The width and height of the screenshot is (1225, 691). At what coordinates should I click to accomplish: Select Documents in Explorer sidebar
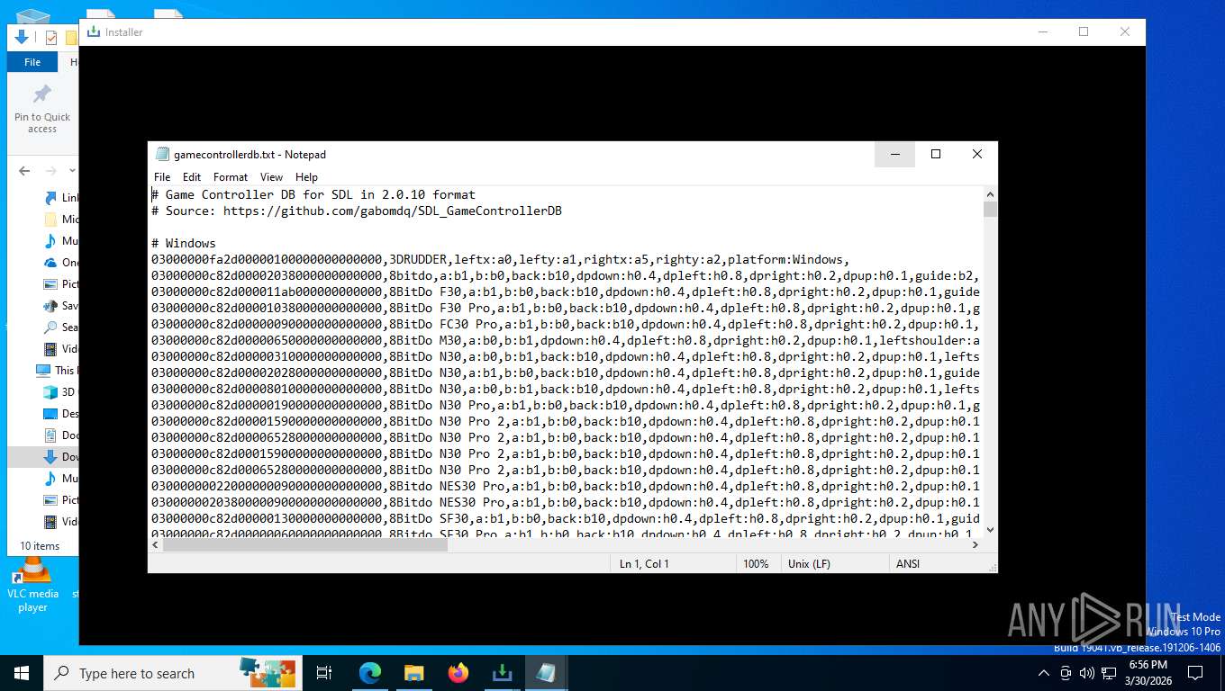click(x=61, y=435)
